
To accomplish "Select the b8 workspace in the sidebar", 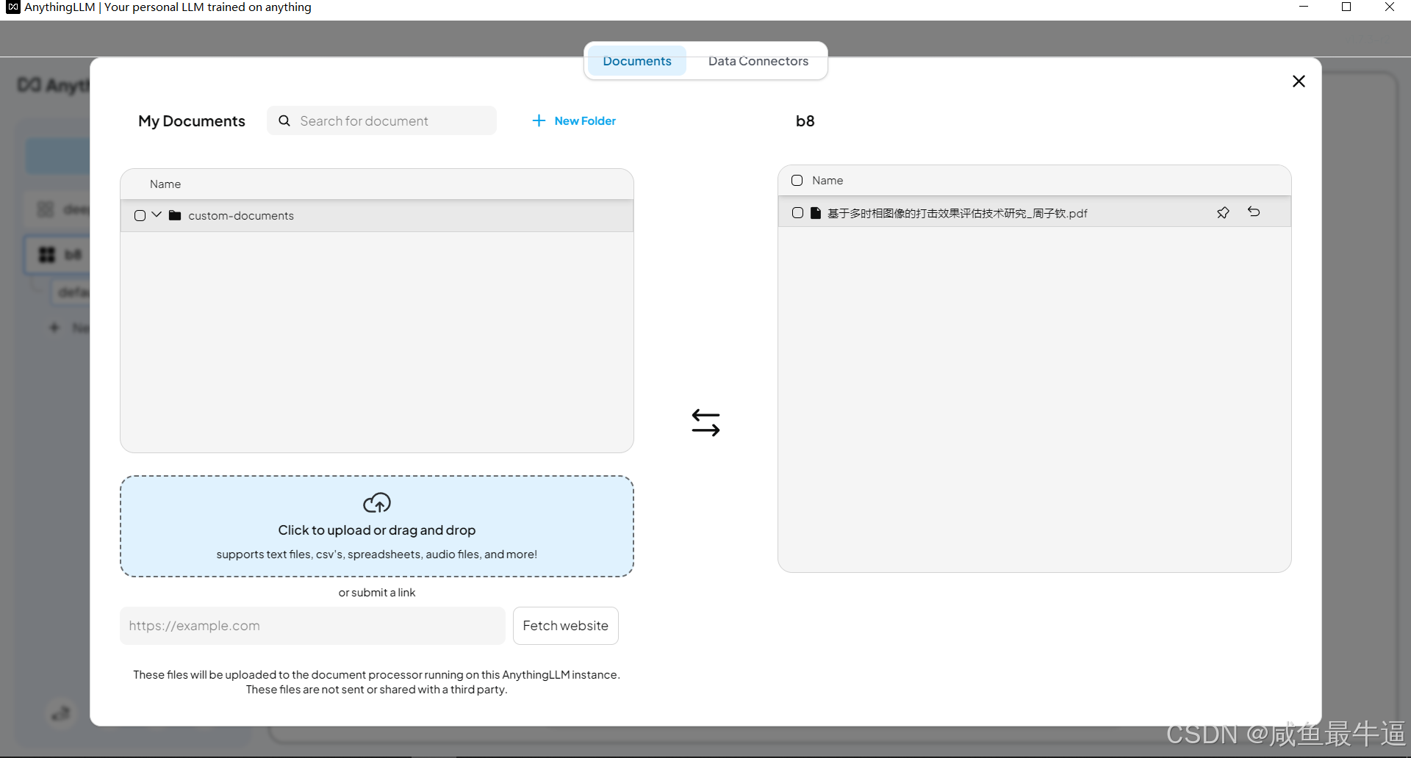I will [59, 254].
